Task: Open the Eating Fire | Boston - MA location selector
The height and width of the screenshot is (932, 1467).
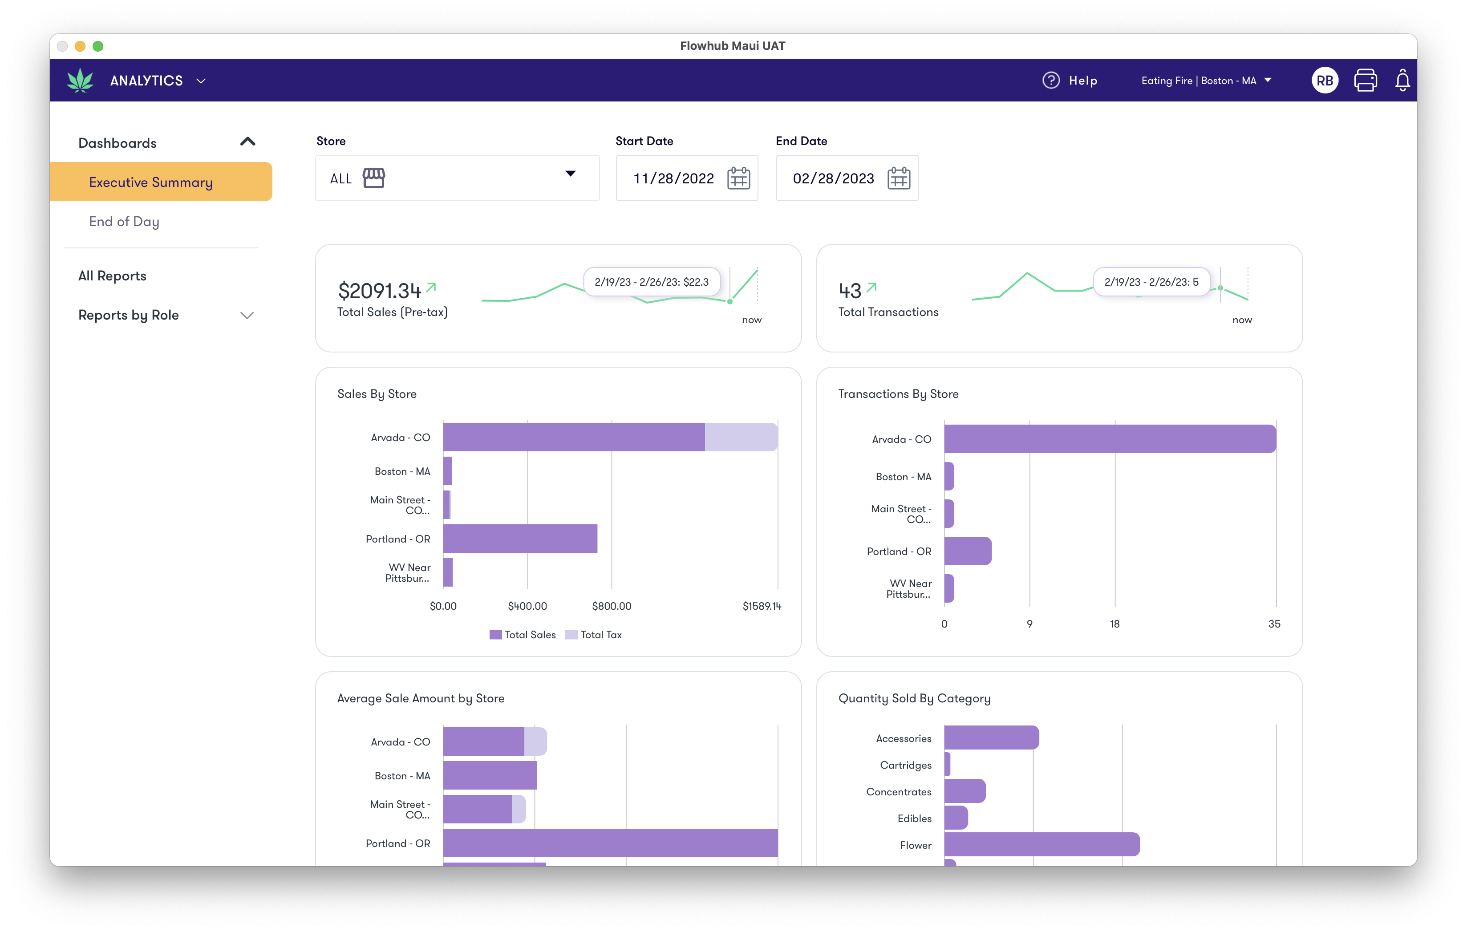Action: click(1206, 81)
